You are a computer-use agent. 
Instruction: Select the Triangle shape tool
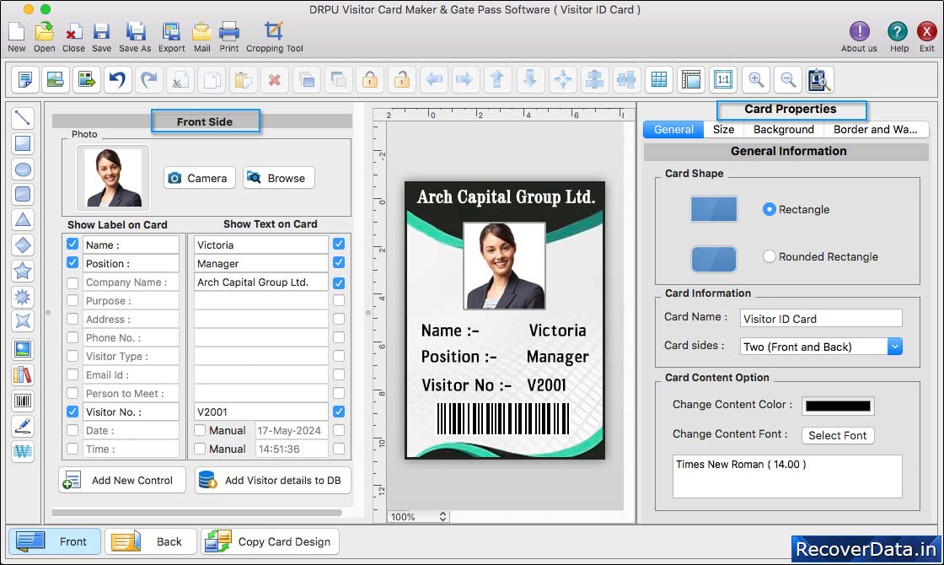click(23, 220)
